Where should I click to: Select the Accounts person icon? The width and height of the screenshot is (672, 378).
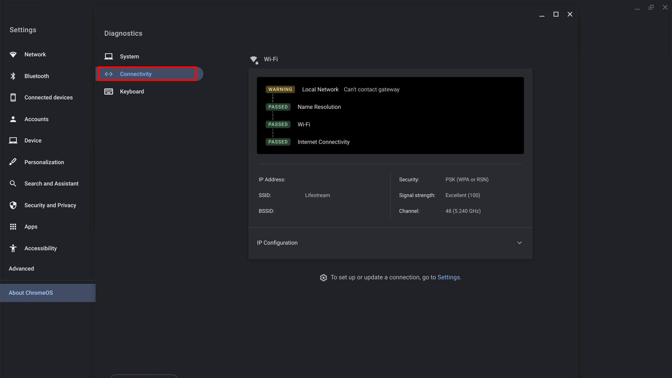tap(13, 119)
